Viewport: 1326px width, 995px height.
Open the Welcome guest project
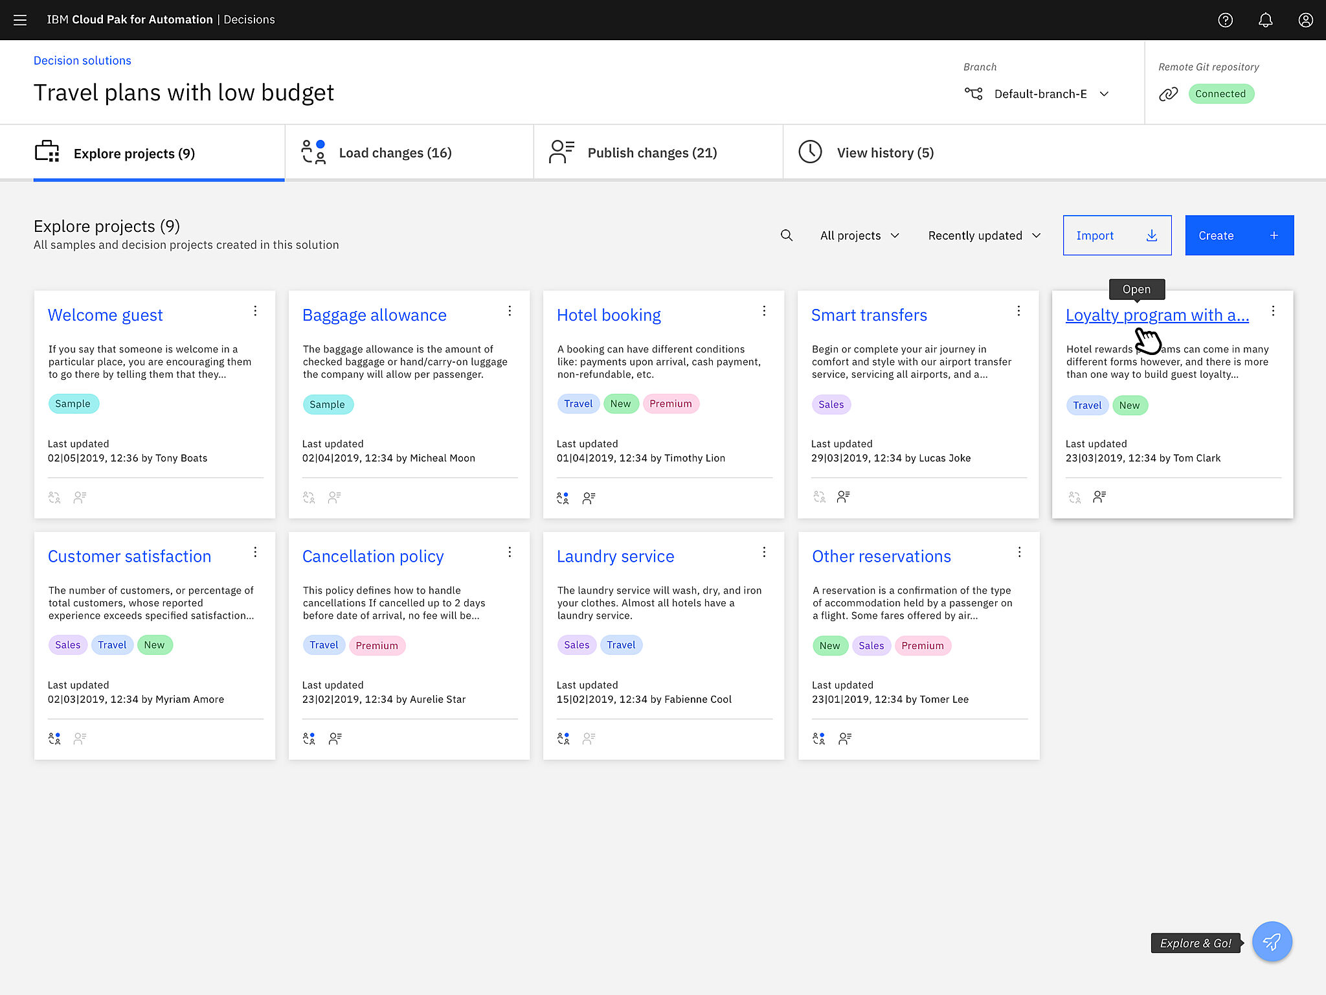click(105, 315)
